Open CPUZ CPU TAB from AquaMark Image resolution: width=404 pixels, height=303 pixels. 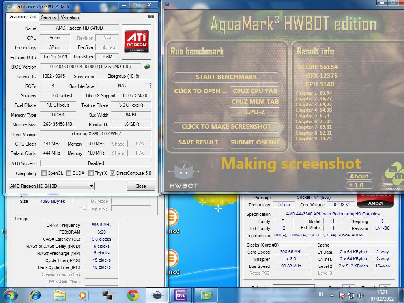pos(255,91)
